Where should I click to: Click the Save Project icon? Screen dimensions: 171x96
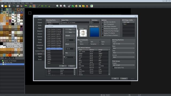point(10,6)
